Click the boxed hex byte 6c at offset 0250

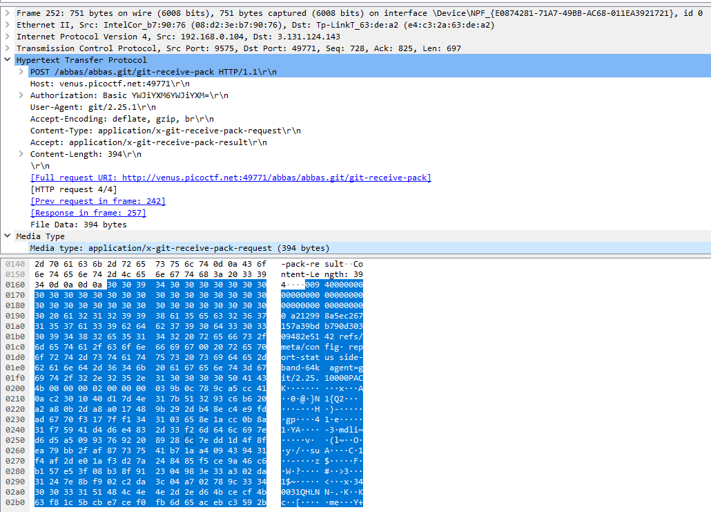(189, 440)
